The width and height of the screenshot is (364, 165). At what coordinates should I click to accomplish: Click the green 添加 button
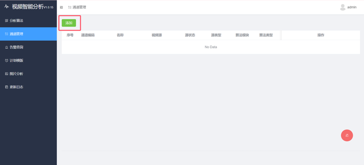[x=69, y=23]
